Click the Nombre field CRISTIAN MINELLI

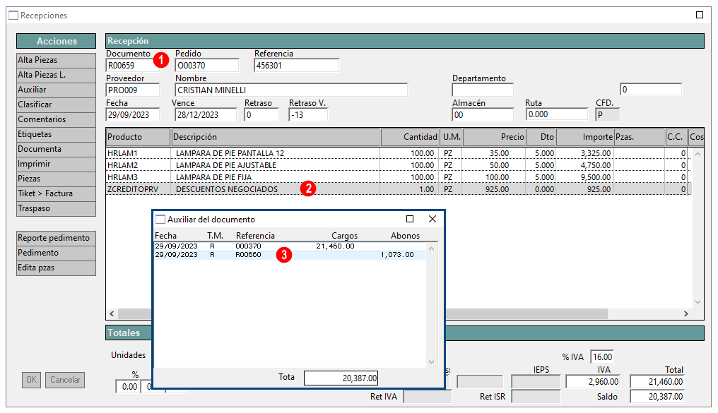point(291,90)
